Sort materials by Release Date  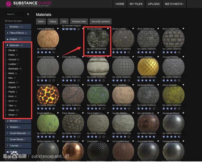coord(79,22)
